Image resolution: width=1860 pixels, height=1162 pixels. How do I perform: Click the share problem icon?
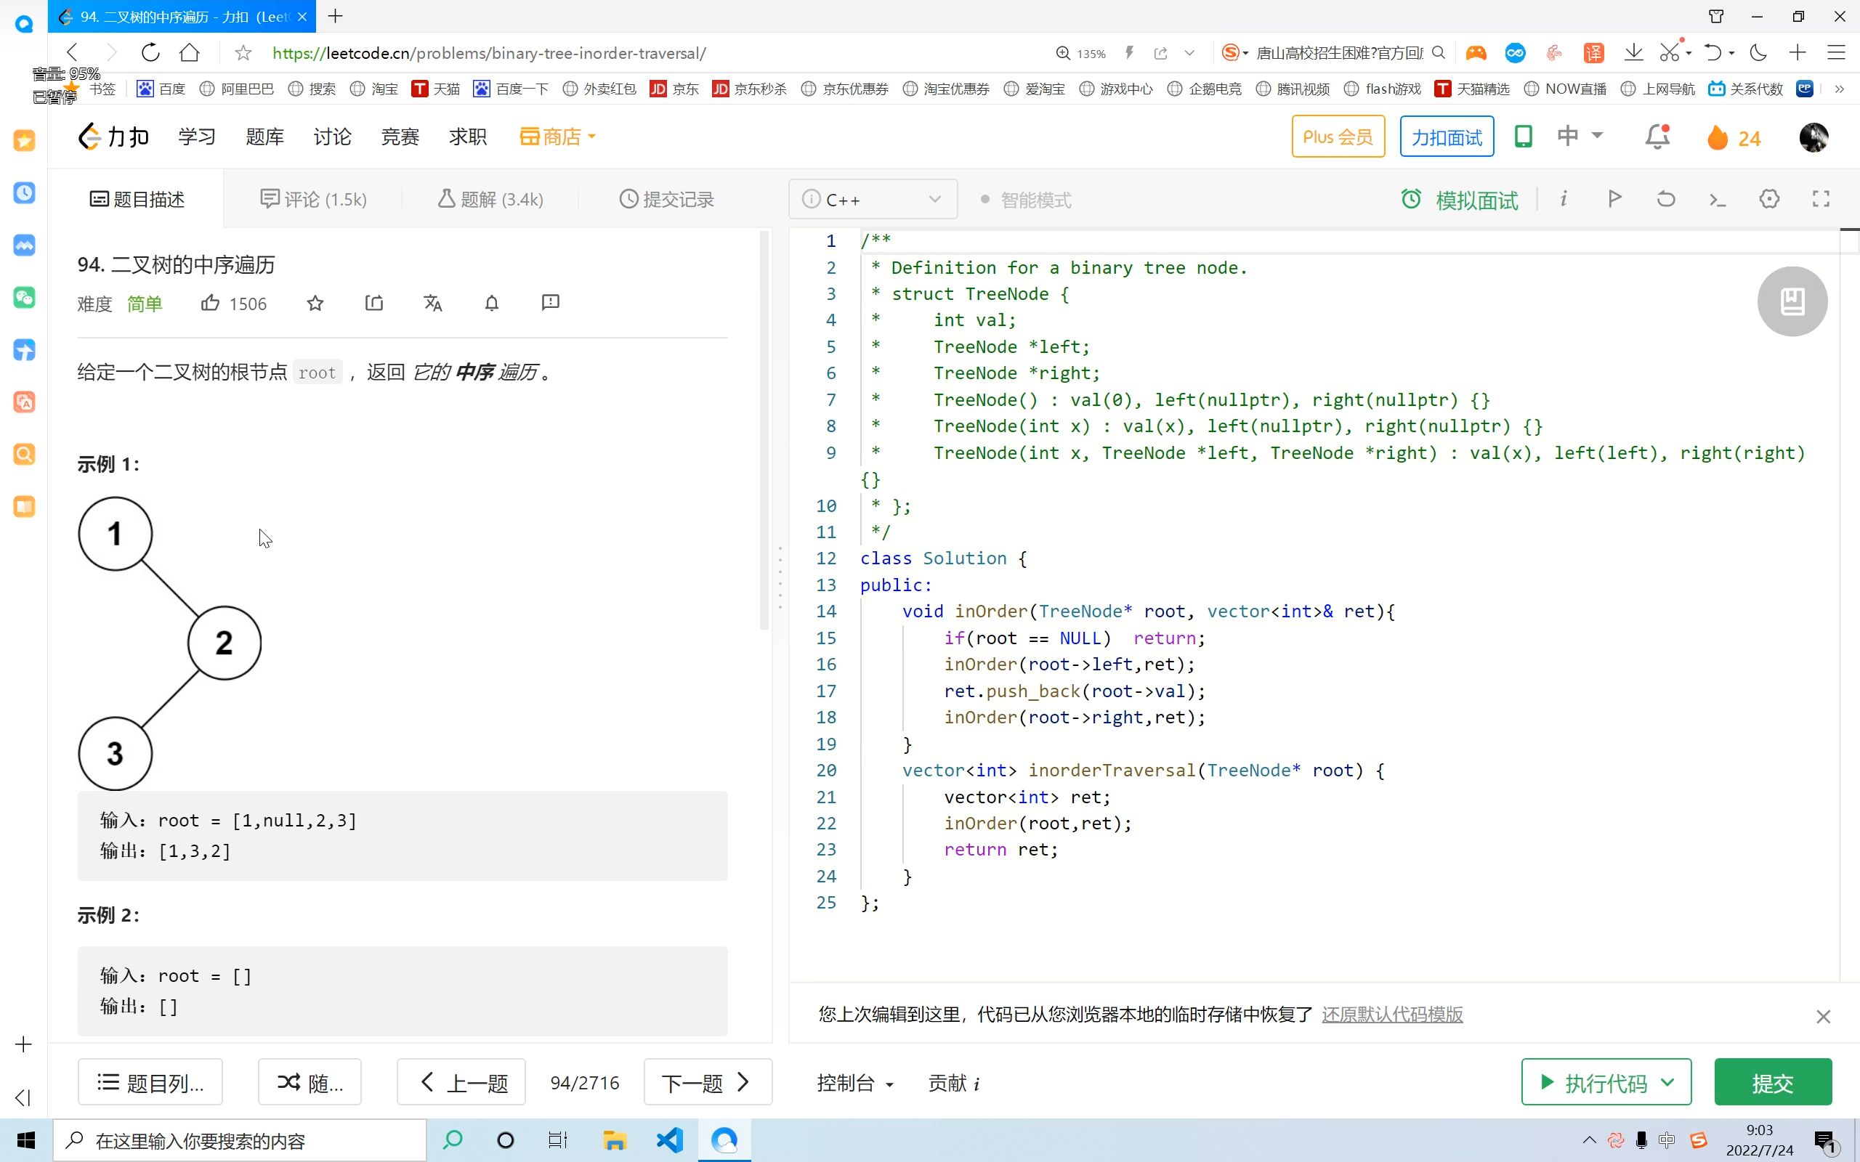click(374, 303)
